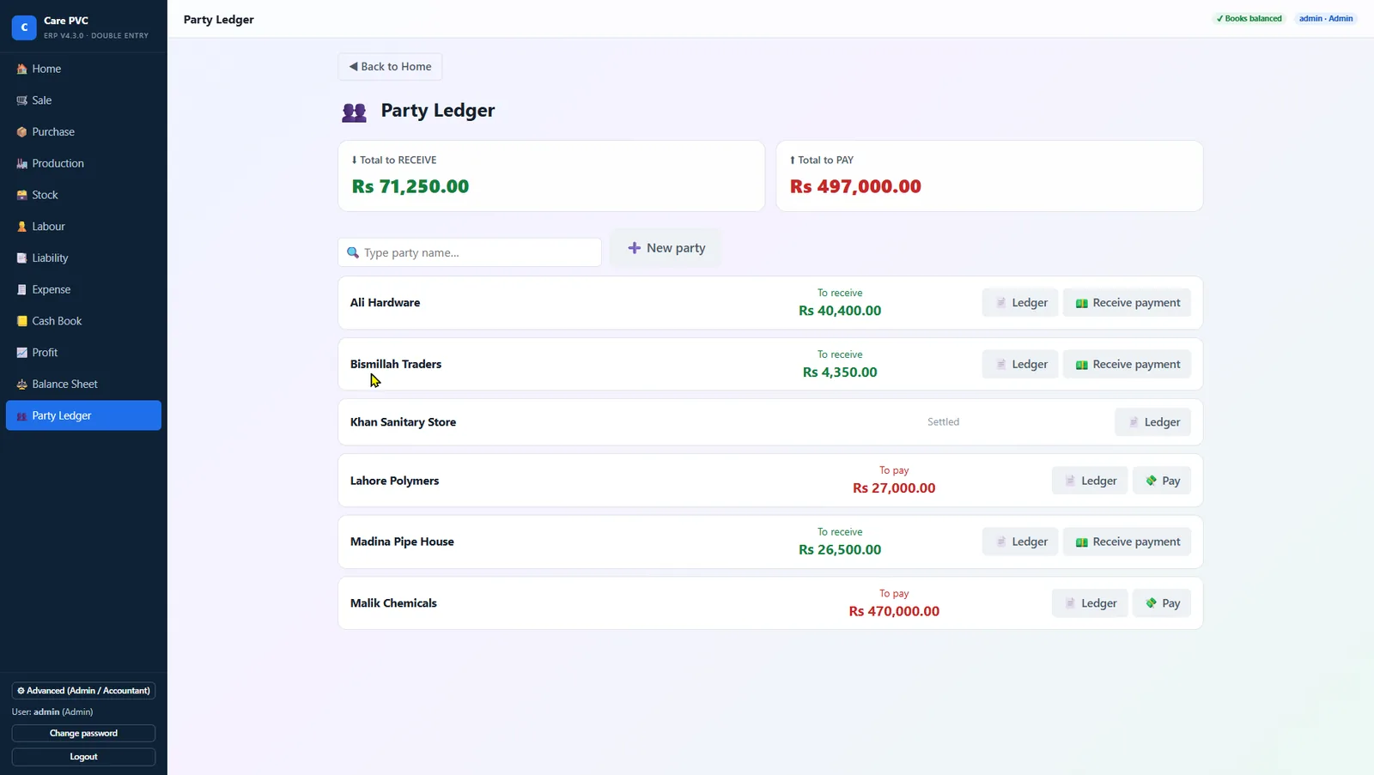The height and width of the screenshot is (775, 1374).
Task: Open the Purchase module
Action: pos(83,132)
